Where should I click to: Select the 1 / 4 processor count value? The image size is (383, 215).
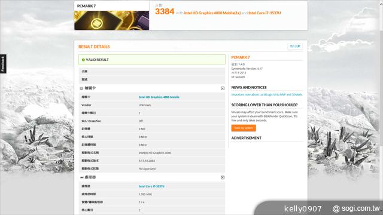[x=141, y=202]
